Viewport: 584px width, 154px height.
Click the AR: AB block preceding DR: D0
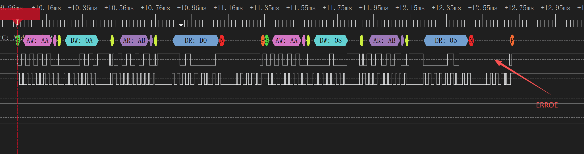click(x=134, y=41)
